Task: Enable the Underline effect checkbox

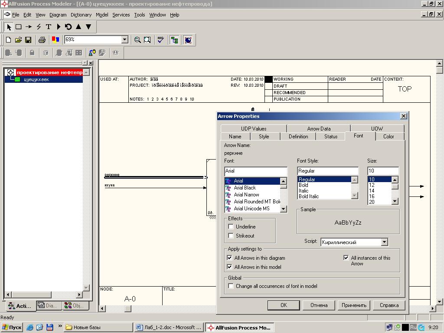Action: [x=231, y=226]
